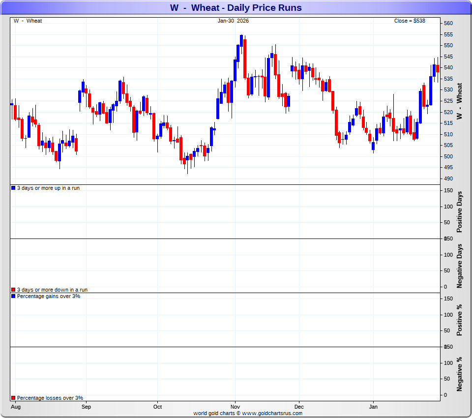Select the 'Oct' x-axis label
Image resolution: width=472 pixels, height=418 pixels.
pos(157,407)
